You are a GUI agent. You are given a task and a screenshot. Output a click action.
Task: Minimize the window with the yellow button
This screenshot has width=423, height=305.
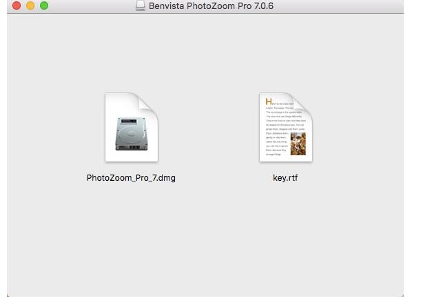30,6
